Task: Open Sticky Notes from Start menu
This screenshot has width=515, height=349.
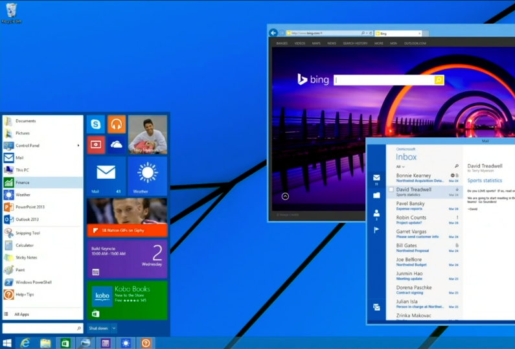Action: coord(43,258)
